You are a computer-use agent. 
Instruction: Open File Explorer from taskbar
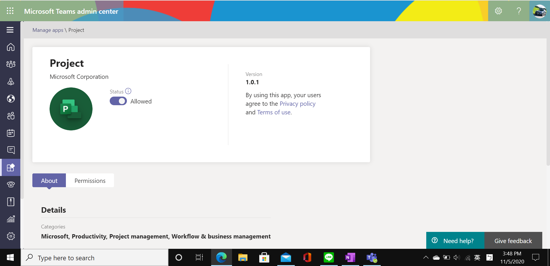tap(243, 258)
